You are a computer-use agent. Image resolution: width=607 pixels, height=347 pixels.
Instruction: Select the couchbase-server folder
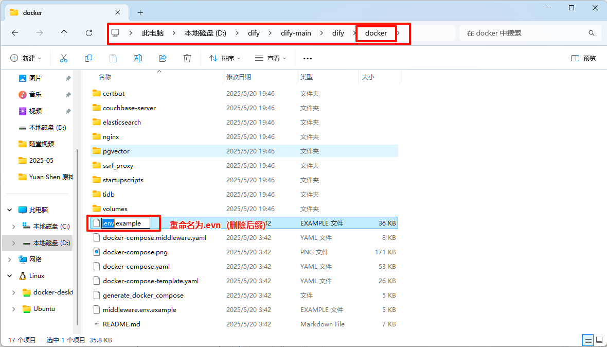point(244,108)
